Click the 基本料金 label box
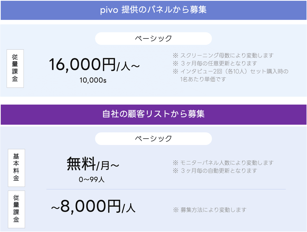 click(x=16, y=168)
